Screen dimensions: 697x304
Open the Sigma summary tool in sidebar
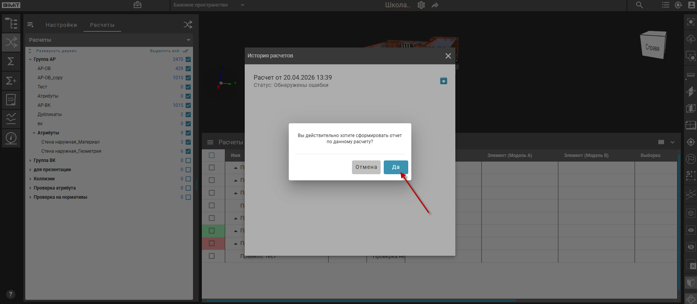11,61
